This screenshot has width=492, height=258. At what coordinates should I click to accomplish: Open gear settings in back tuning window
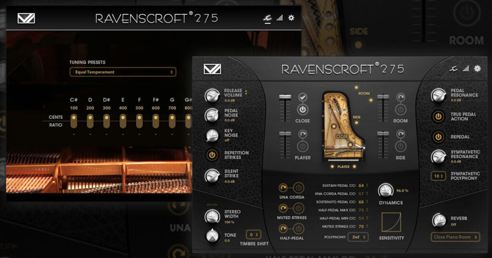pos(291,18)
